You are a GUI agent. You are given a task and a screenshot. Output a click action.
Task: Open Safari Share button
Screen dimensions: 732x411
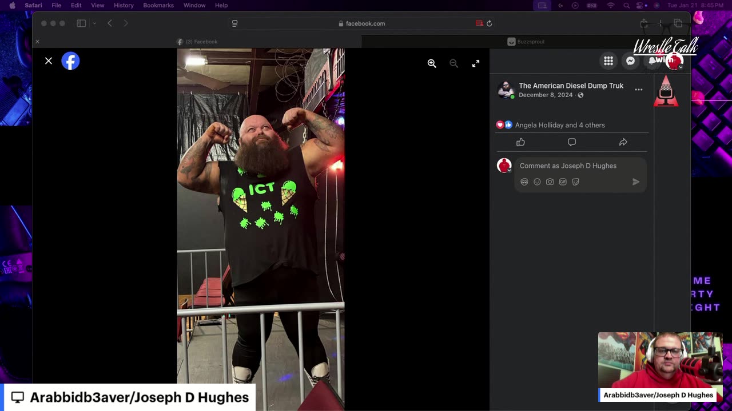point(644,23)
